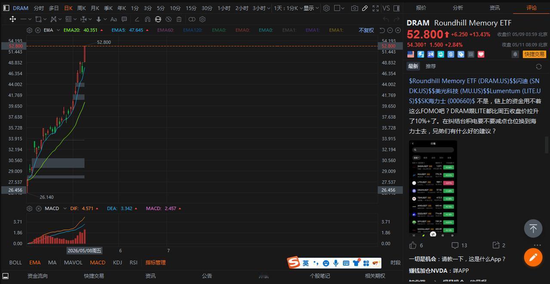The width and height of the screenshot is (550, 284).
Task: Toggle the red heart favorite icon
Action: (481, 54)
